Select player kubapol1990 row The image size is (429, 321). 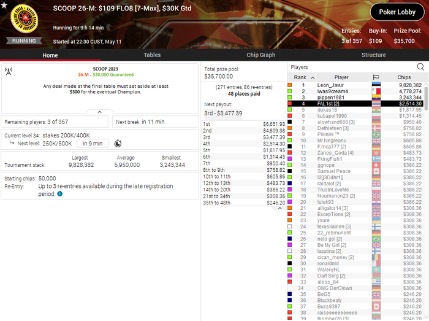(x=355, y=116)
